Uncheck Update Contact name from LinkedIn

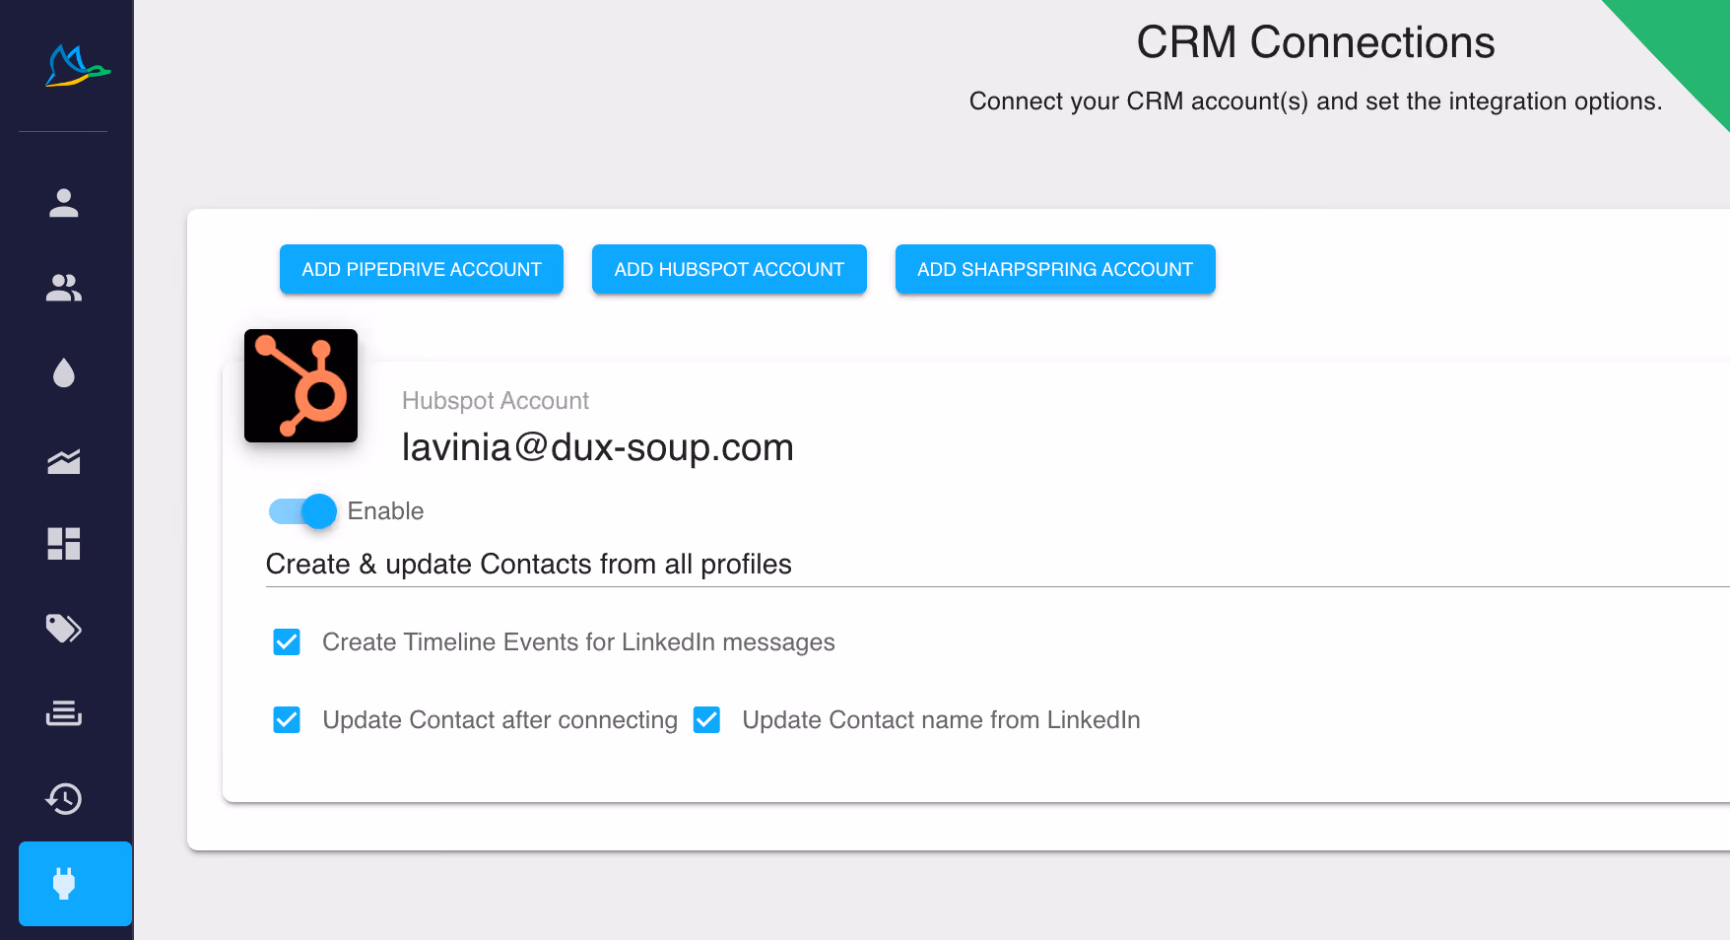click(x=706, y=720)
